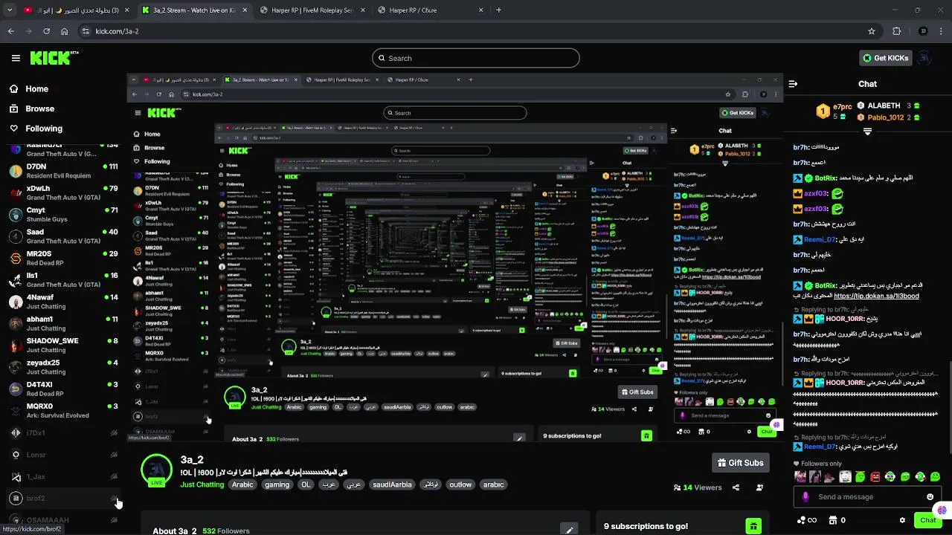
Task: Open MQRXO Ark Survival Evolved channel
Action: click(x=62, y=411)
